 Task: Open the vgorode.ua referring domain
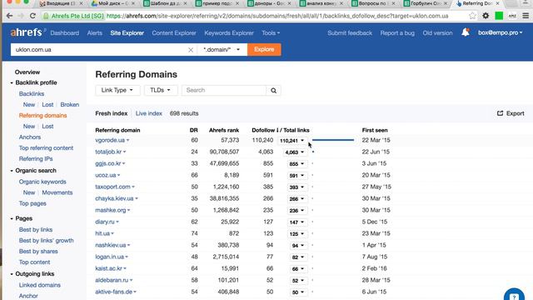(110, 140)
